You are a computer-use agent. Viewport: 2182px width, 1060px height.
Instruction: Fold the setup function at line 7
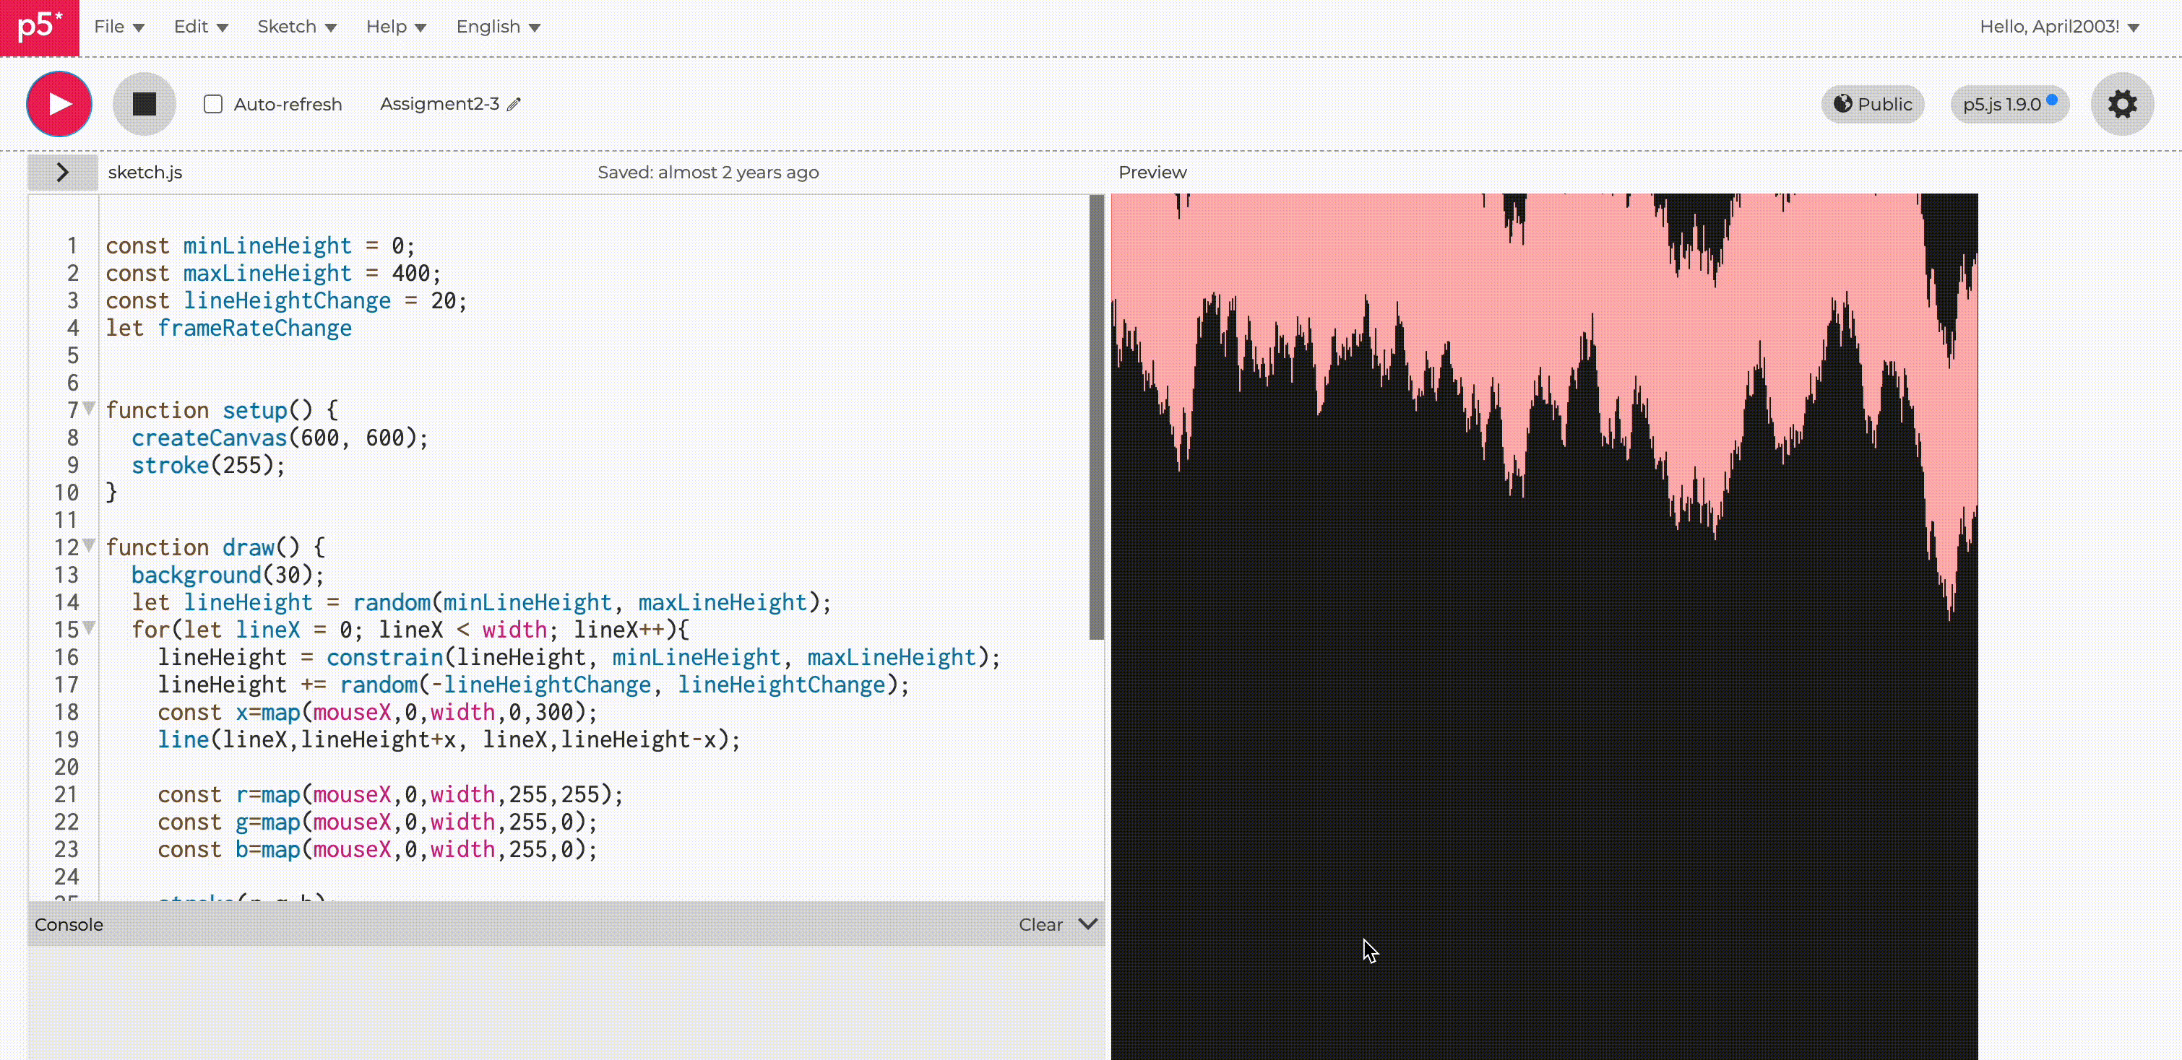point(89,408)
